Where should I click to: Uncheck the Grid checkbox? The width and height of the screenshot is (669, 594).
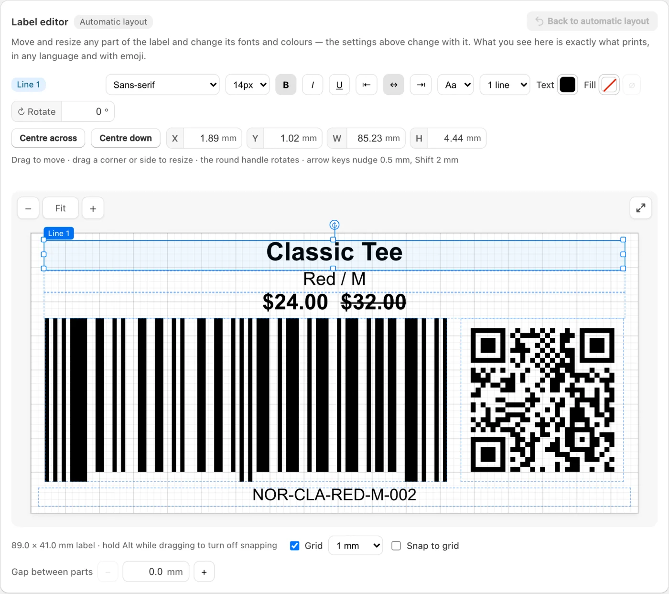tap(295, 546)
